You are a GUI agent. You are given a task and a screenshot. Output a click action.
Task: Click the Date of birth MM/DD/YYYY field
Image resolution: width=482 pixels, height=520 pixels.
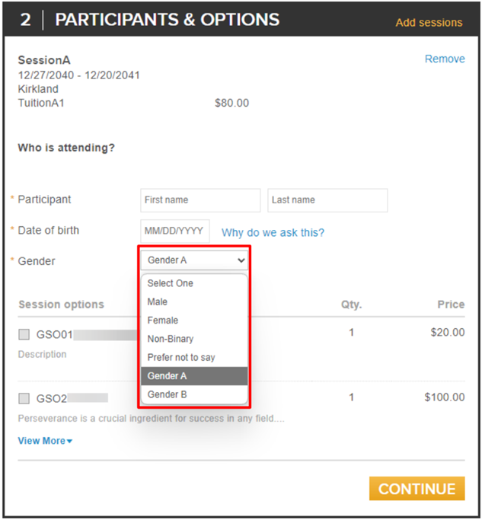pyautogui.click(x=175, y=231)
